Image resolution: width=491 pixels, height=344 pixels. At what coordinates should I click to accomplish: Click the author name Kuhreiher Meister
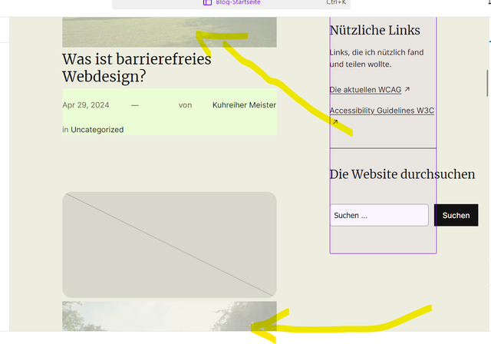pyautogui.click(x=244, y=105)
